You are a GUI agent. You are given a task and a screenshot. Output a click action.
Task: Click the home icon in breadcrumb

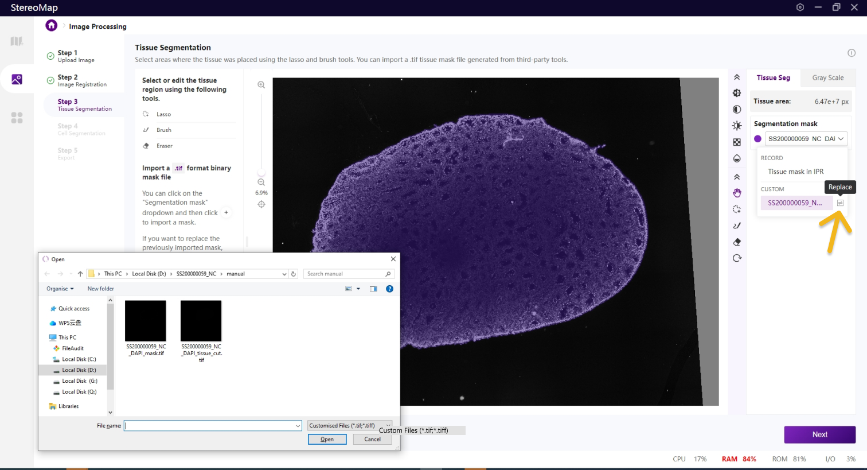52,26
